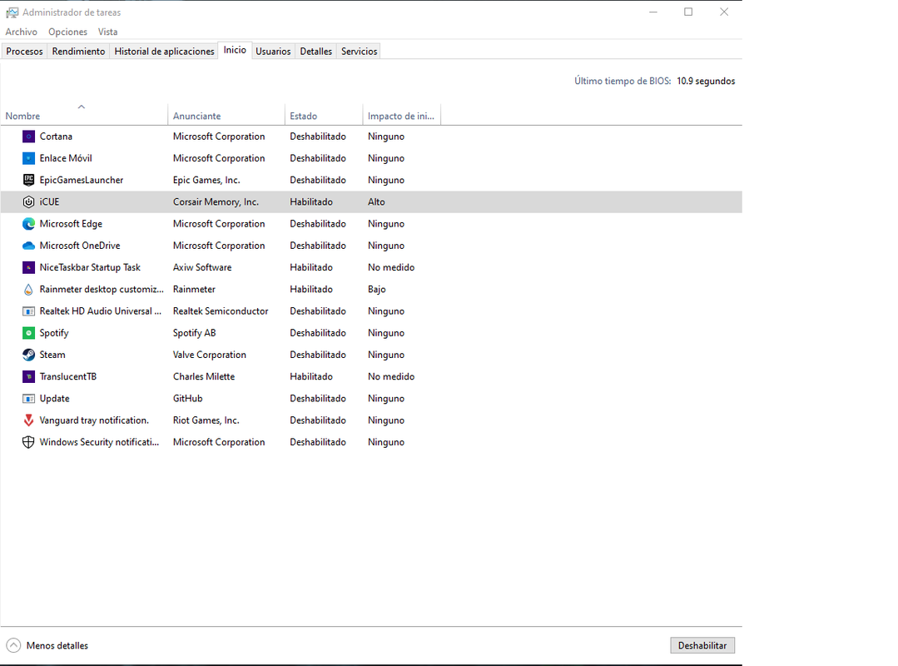Click the Bajo impact value
Screen dimensions: 898x666
click(377, 289)
